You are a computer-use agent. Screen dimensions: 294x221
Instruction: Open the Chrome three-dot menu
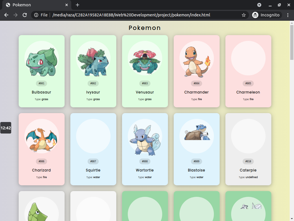pyautogui.click(x=288, y=15)
